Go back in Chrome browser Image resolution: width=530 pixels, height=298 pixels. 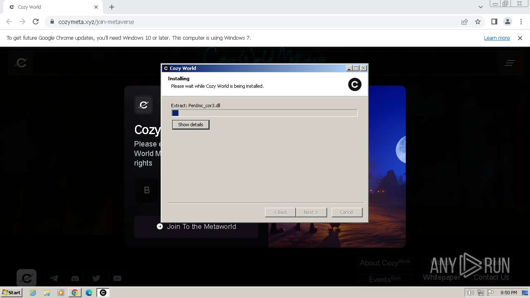tap(9, 22)
